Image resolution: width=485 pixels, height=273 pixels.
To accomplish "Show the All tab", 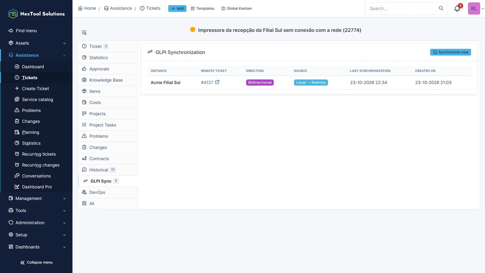I will click(108, 204).
